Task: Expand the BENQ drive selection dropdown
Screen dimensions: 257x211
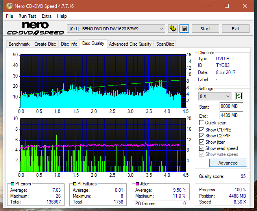Action: coord(116,29)
